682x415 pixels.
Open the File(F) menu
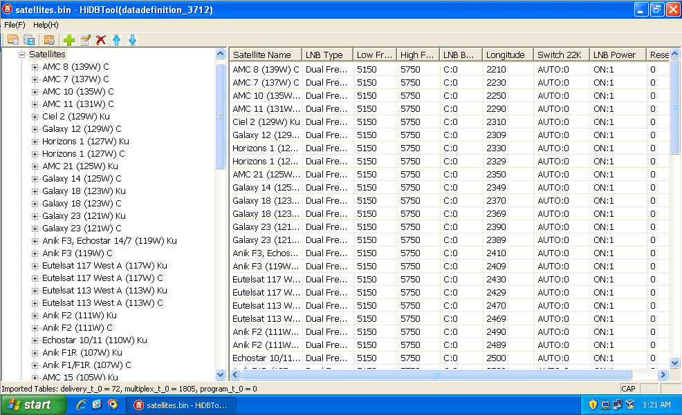15,25
